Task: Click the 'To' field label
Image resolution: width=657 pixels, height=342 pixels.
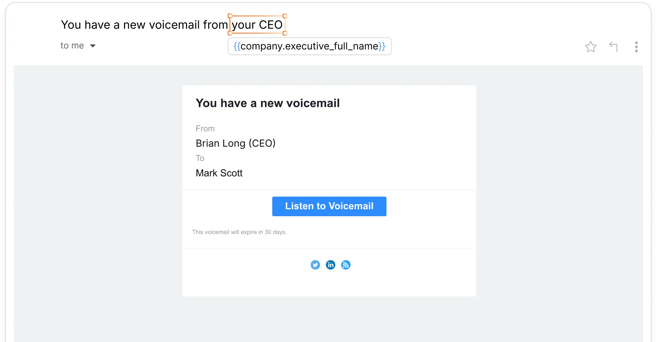Action: pos(200,158)
